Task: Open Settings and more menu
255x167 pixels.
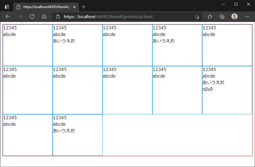Action: 247,17
